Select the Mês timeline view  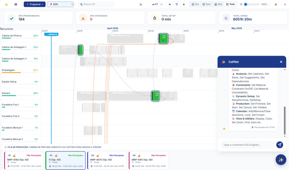pos(218,4)
